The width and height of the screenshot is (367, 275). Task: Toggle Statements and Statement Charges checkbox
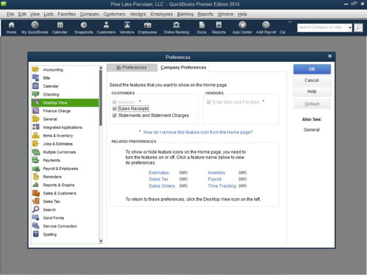point(114,115)
